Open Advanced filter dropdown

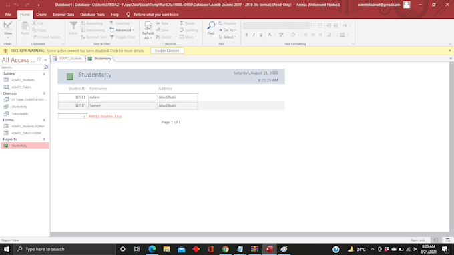click(122, 30)
